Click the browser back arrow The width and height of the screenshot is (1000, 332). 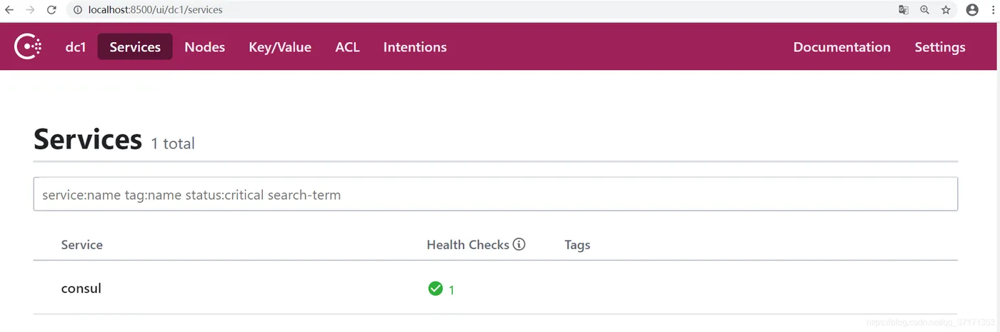pyautogui.click(x=9, y=10)
